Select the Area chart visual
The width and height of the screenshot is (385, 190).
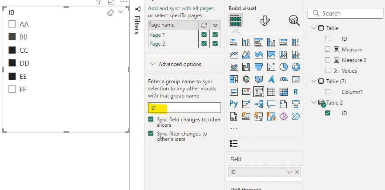pyautogui.click(x=246, y=54)
